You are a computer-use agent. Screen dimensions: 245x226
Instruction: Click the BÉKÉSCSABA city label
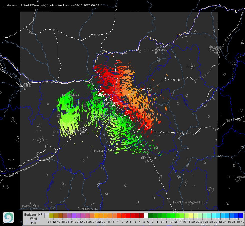click(236, 177)
